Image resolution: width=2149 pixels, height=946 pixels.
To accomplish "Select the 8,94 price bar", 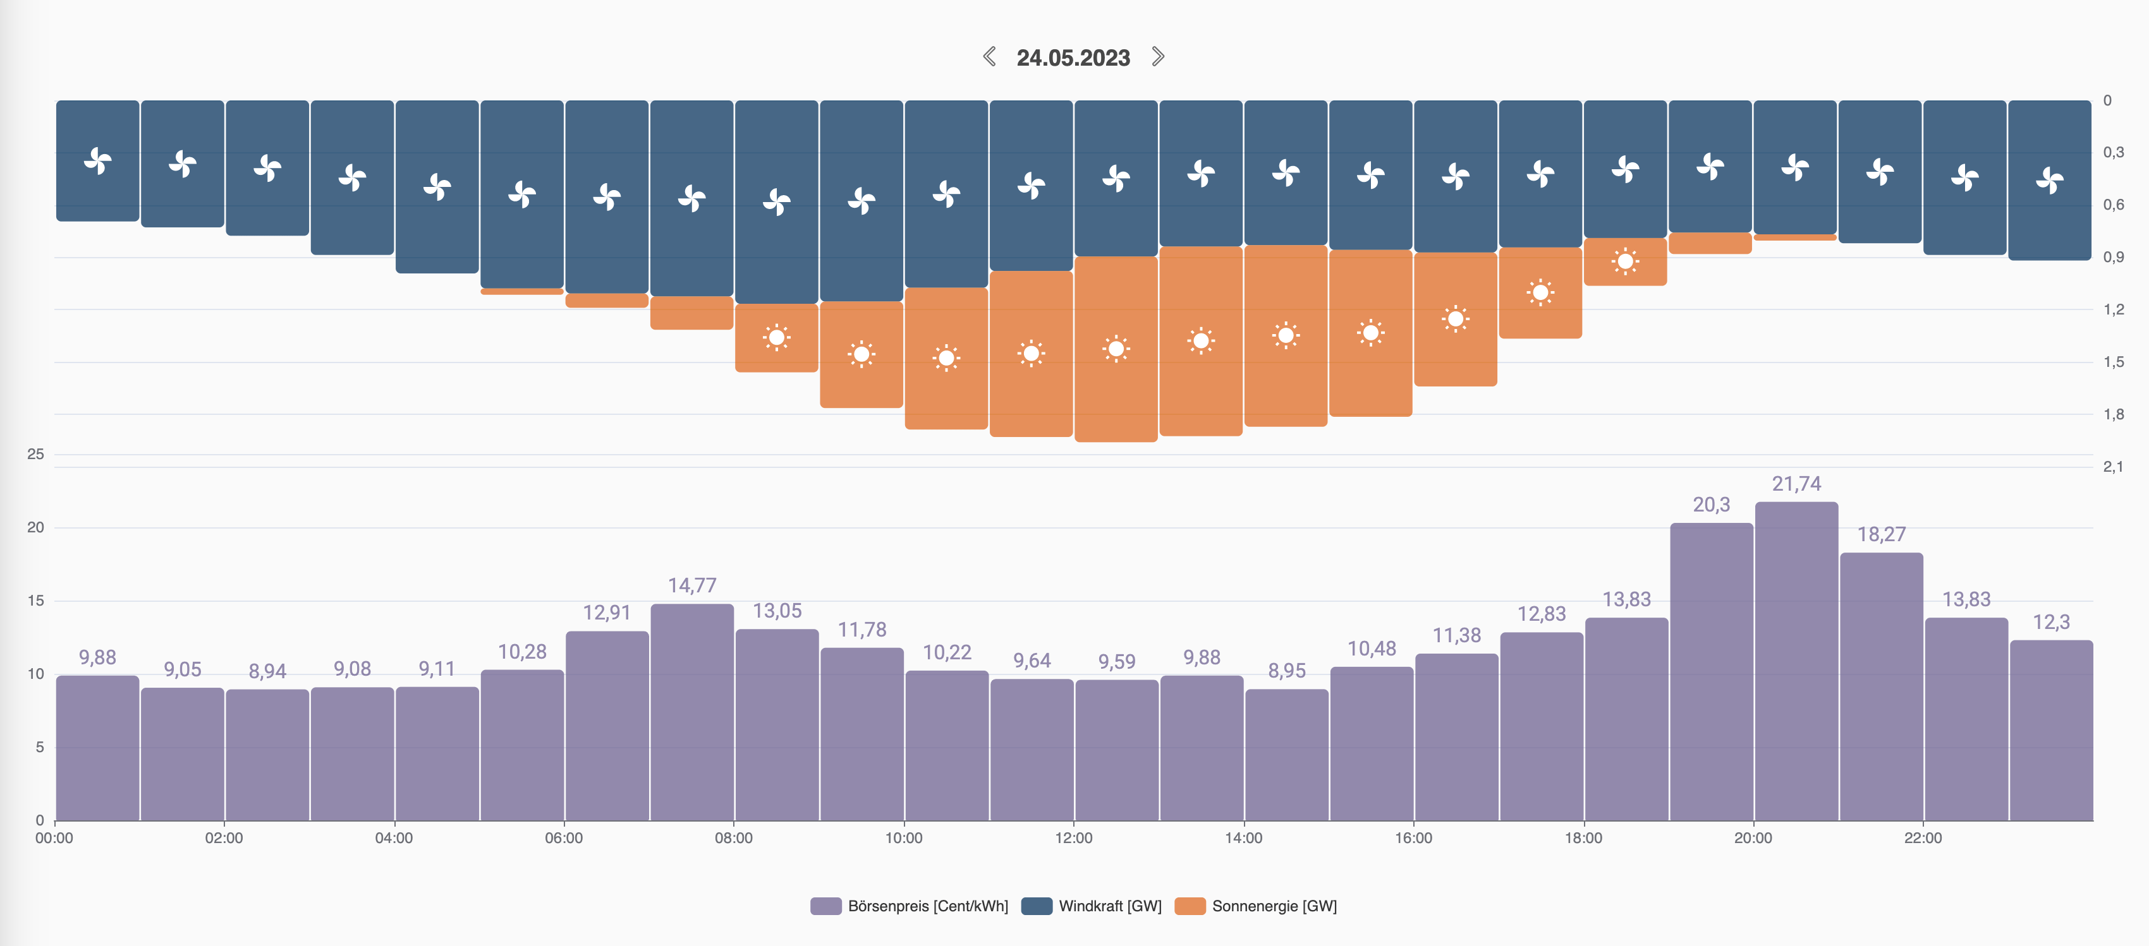I will (x=267, y=754).
